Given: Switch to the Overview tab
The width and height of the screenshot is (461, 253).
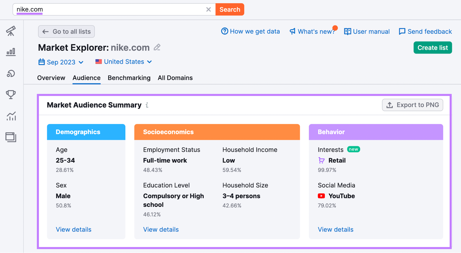Looking at the screenshot, I should (x=51, y=78).
